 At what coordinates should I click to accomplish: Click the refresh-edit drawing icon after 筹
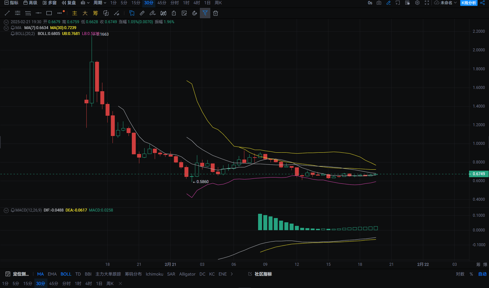tap(106, 13)
